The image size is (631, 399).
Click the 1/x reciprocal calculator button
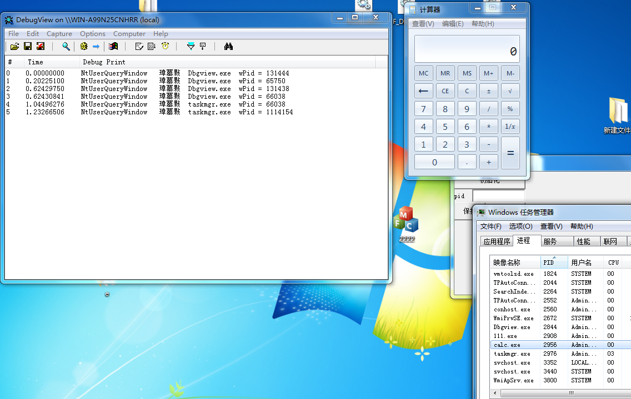click(x=510, y=127)
